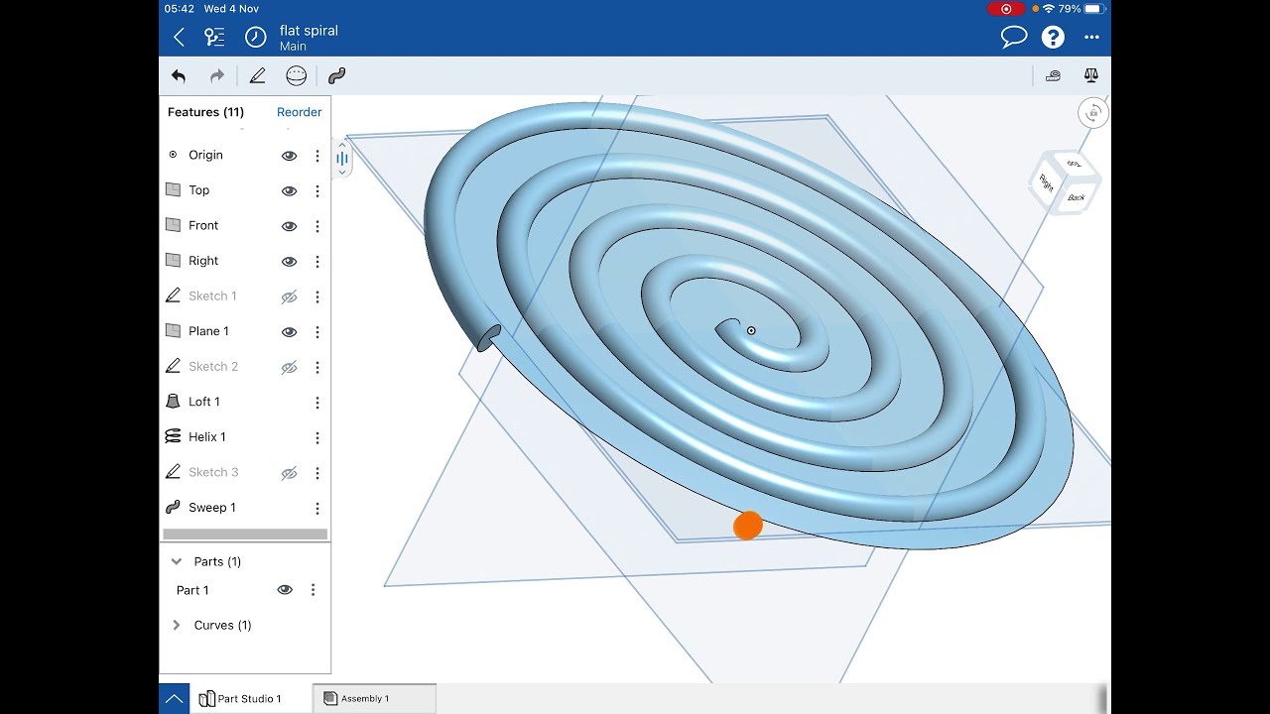Open the measure tool icon

(1053, 75)
